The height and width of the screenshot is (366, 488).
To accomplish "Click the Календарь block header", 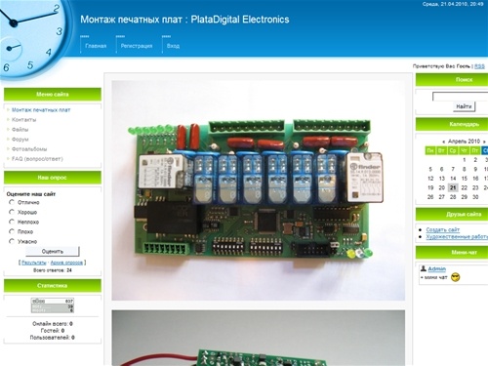I will 452,124.
